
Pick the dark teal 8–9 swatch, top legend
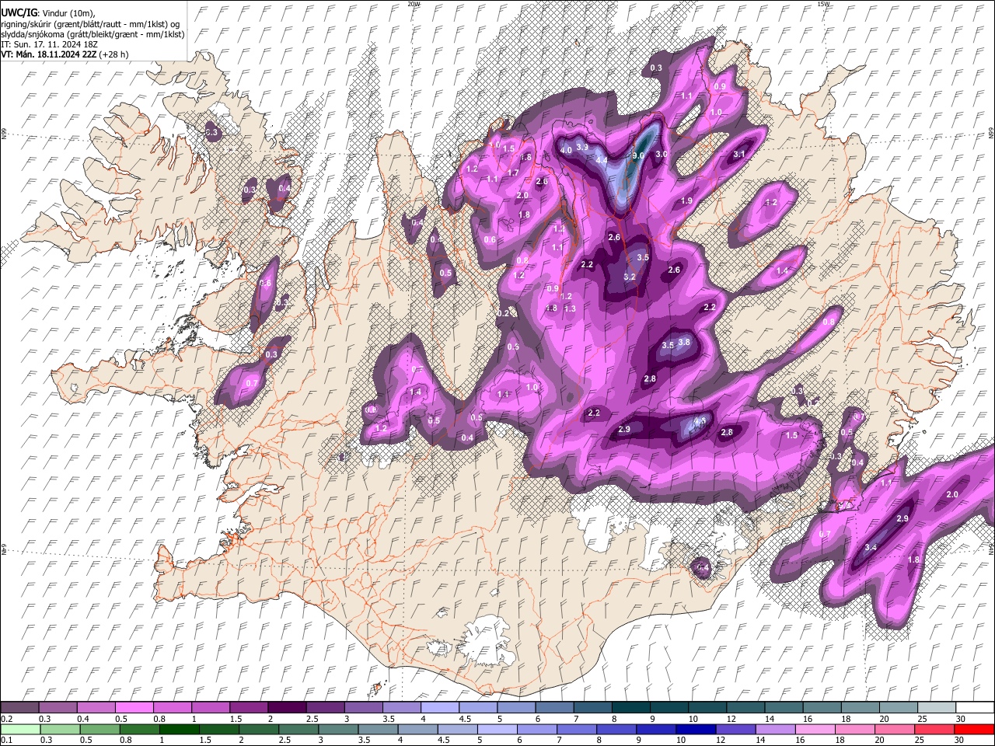pos(630,708)
